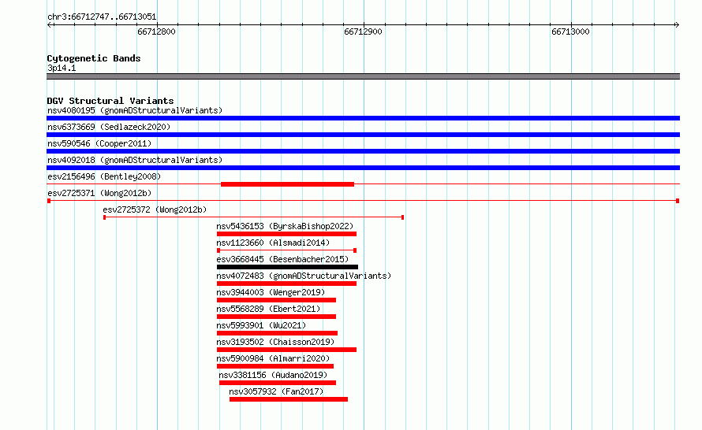This screenshot has height=430, width=702.
Task: Click the left arrow of the ruler
Action: [50, 25]
